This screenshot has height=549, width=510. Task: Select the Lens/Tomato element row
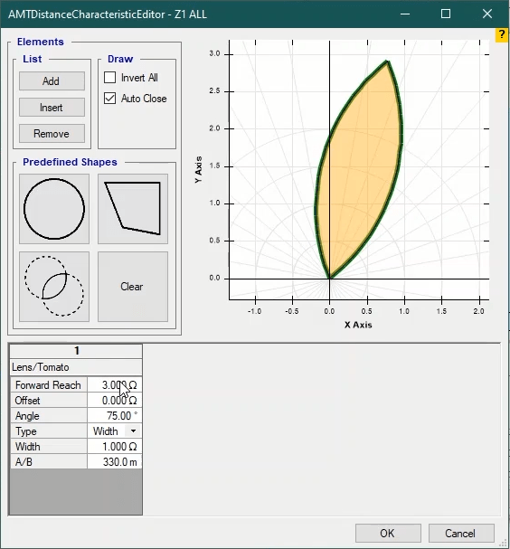[x=76, y=367]
